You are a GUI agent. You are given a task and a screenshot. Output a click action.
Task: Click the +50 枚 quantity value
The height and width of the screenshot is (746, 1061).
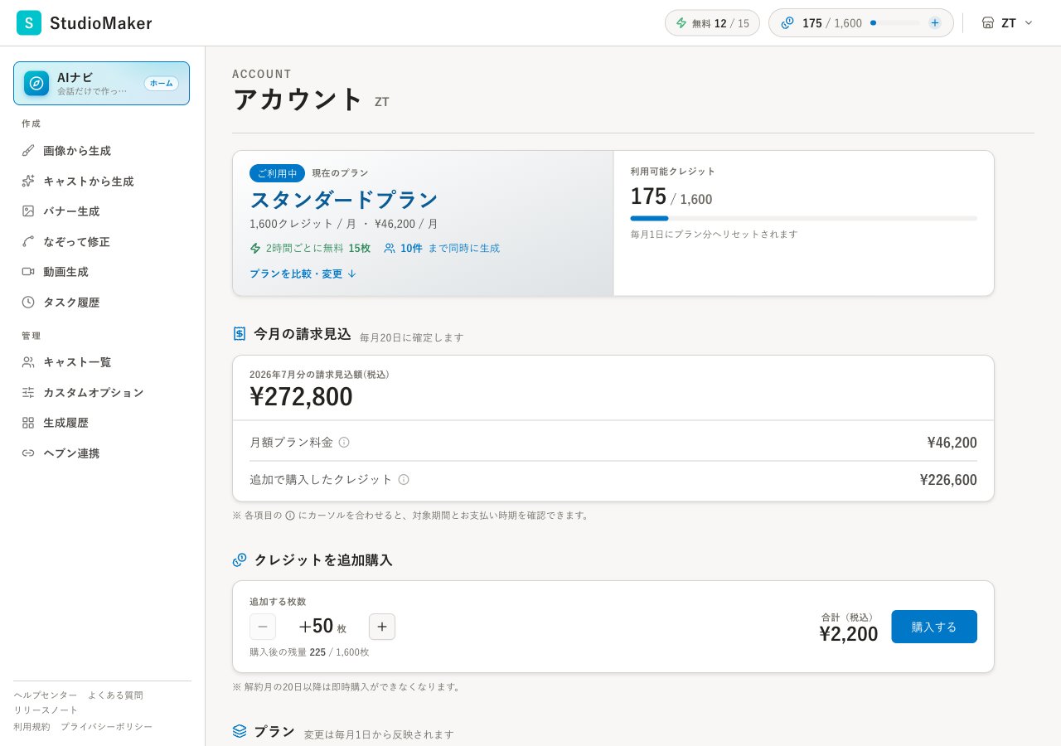coord(322,627)
